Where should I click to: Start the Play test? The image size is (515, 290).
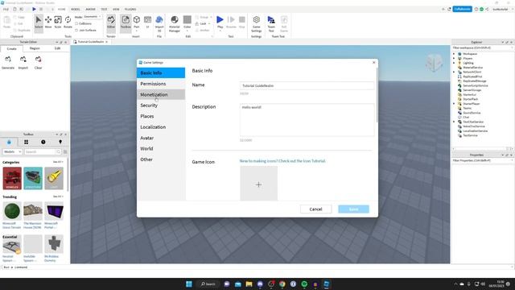click(220, 23)
